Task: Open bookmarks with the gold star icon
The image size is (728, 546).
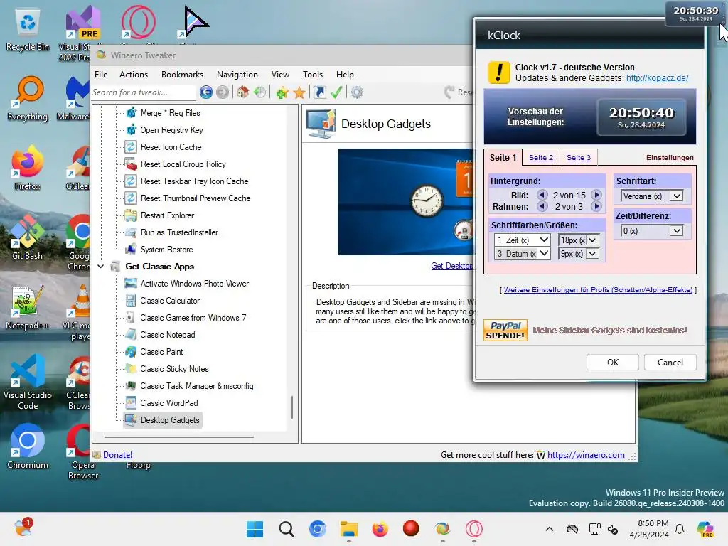Action: [x=299, y=92]
